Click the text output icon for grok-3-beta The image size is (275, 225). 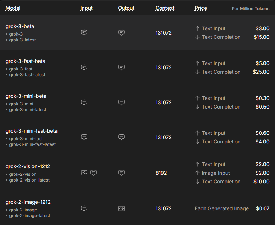pos(122,33)
